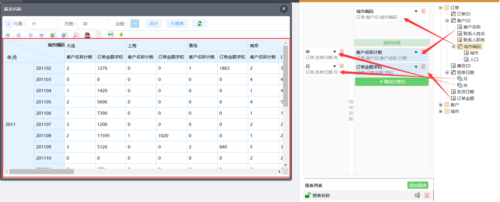Open the 月 field dropdown arrow
The height and width of the screenshot is (202, 500).
[335, 66]
